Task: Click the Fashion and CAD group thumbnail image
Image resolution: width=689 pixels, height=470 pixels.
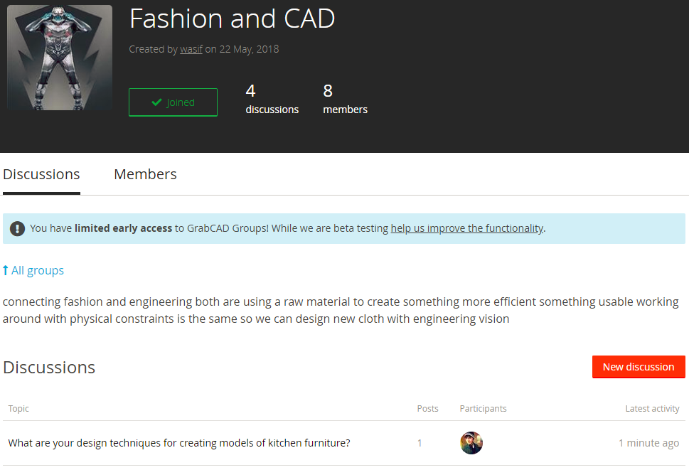Action: click(x=60, y=58)
